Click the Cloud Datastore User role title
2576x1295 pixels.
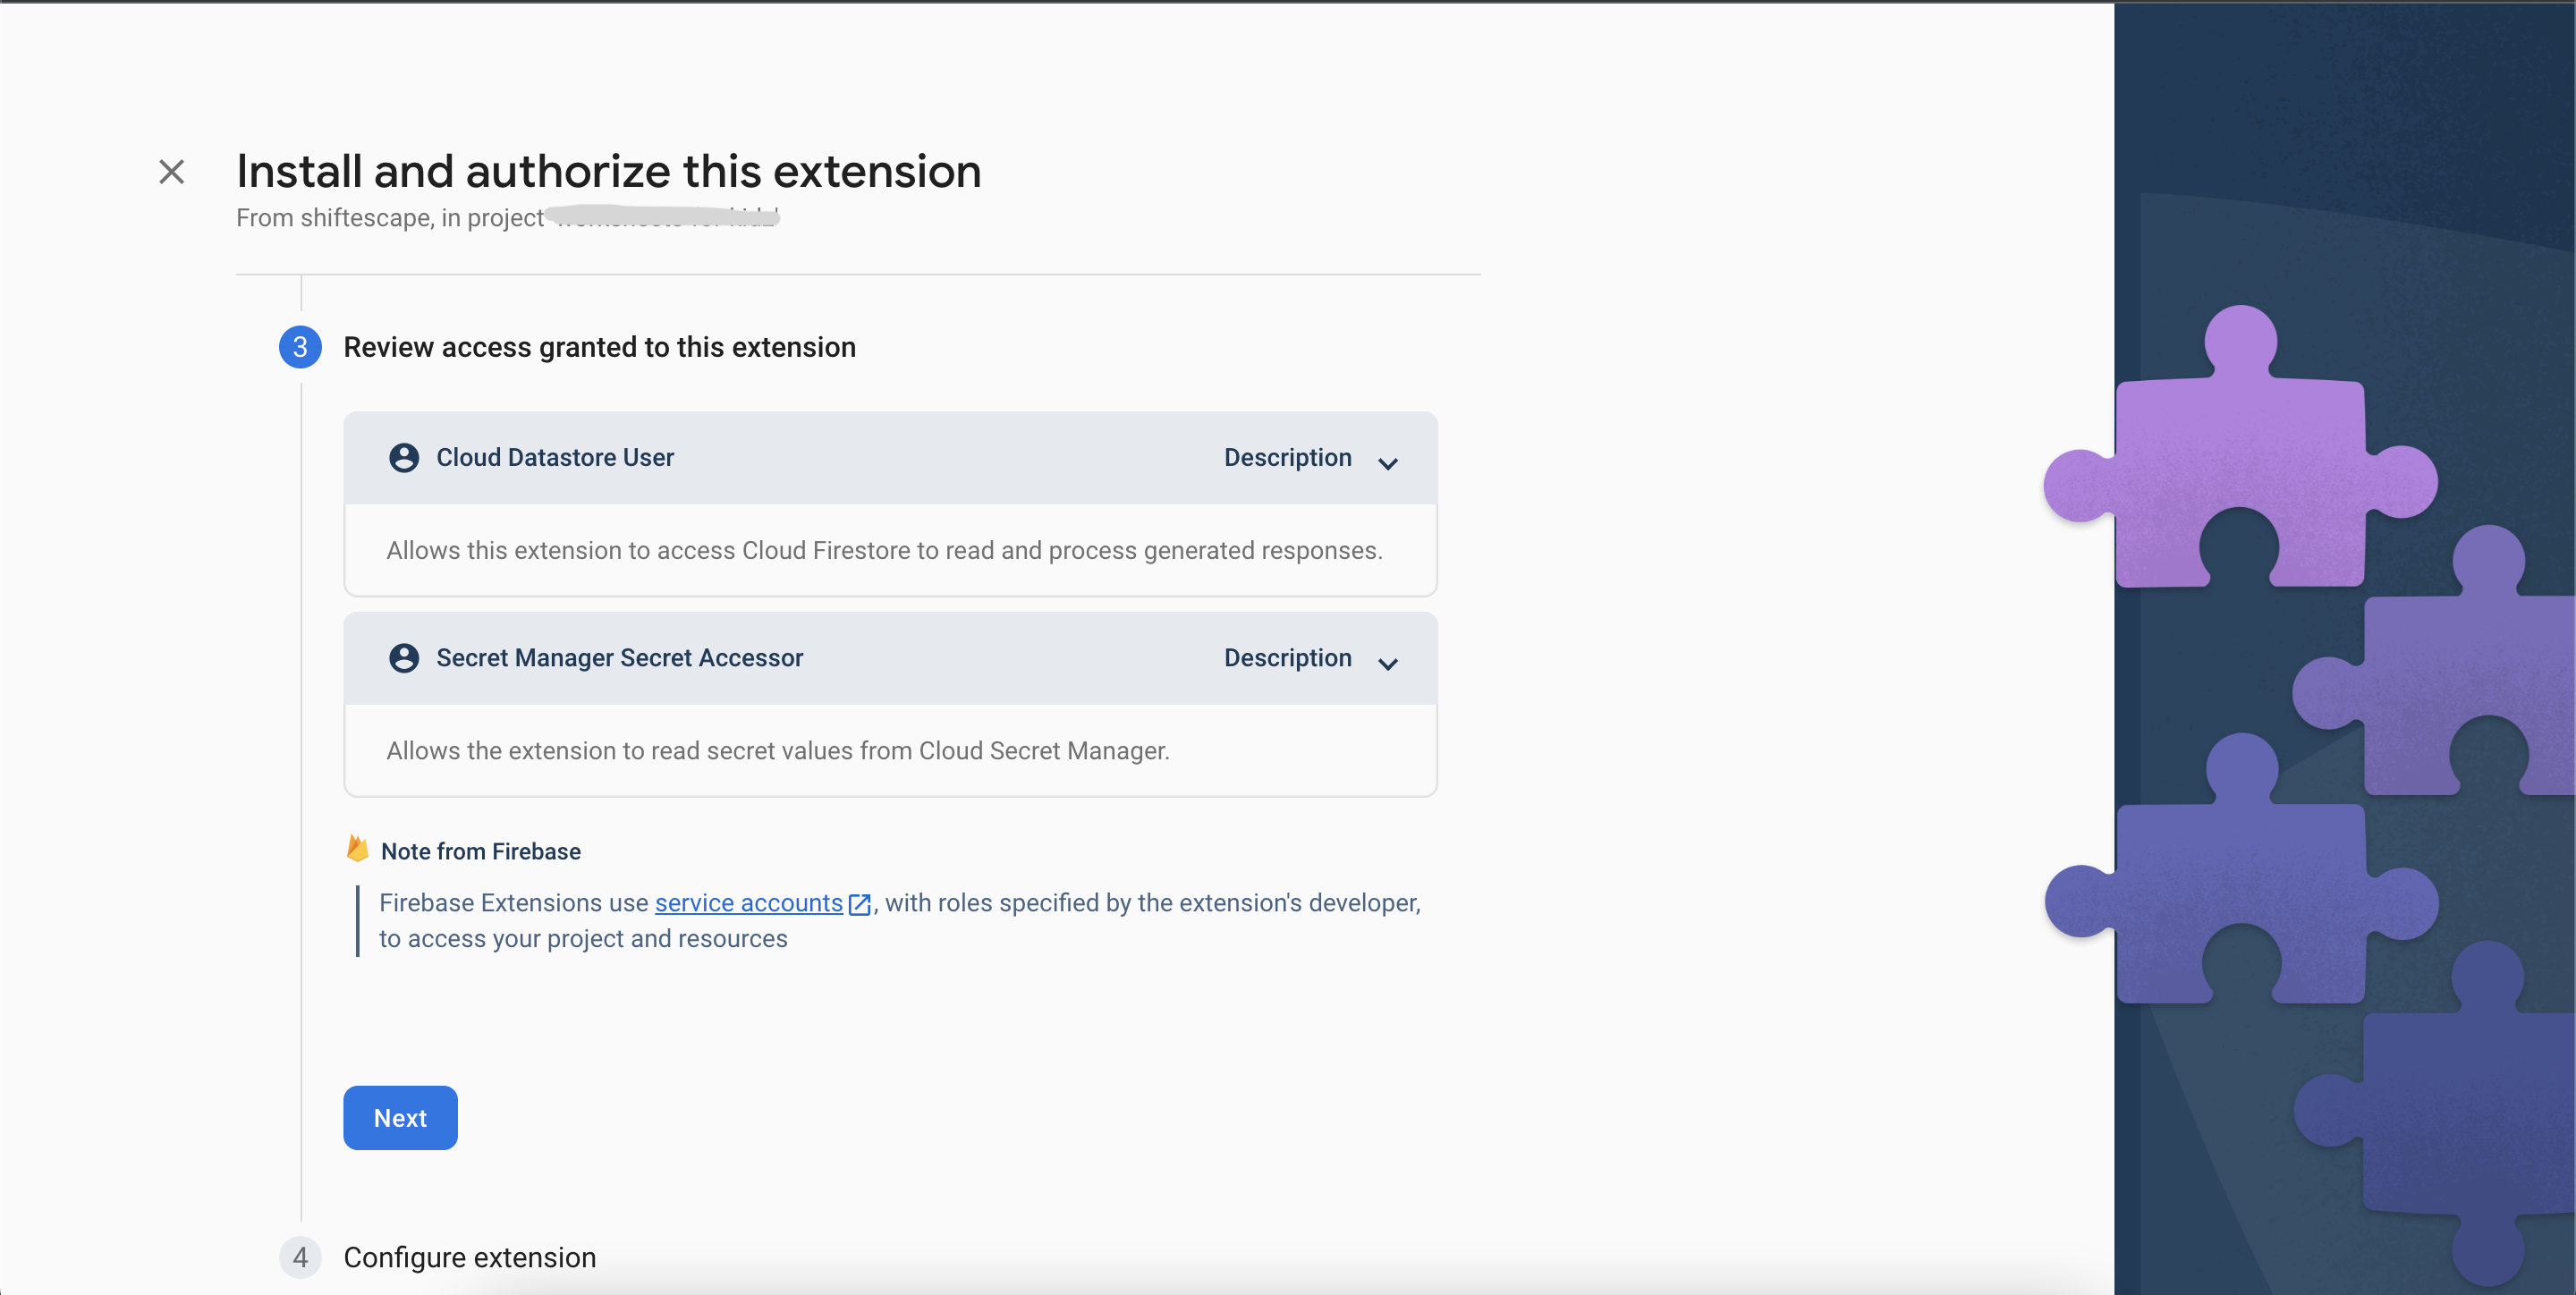tap(555, 458)
